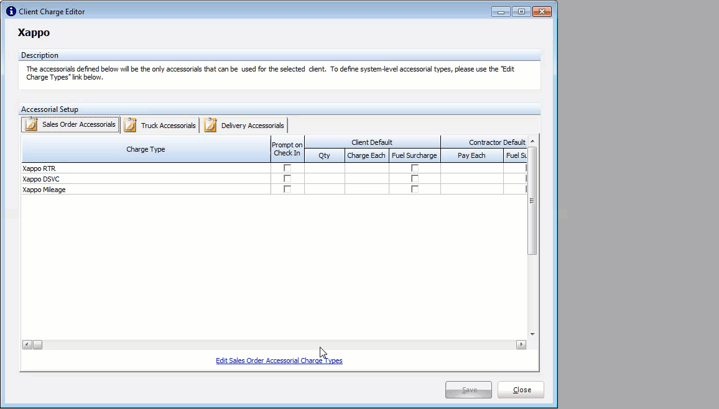Viewport: 719px width, 409px height.
Task: Select the Xappo DSVC charge type row
Action: [146, 178]
